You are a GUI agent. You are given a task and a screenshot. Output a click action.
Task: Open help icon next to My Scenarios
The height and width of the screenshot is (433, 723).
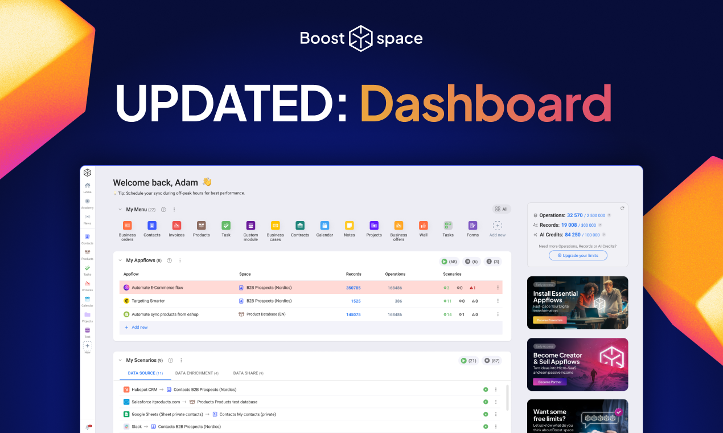tap(171, 360)
